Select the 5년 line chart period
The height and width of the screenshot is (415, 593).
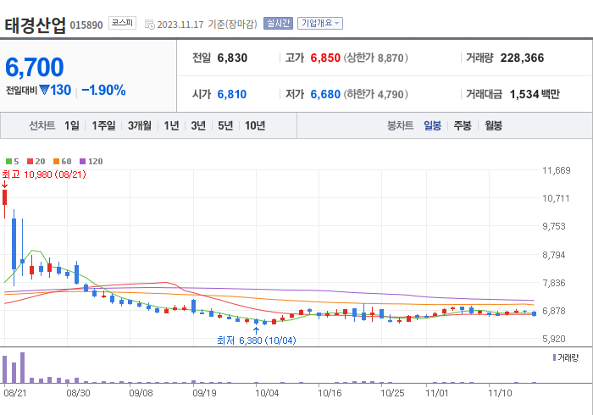click(225, 125)
